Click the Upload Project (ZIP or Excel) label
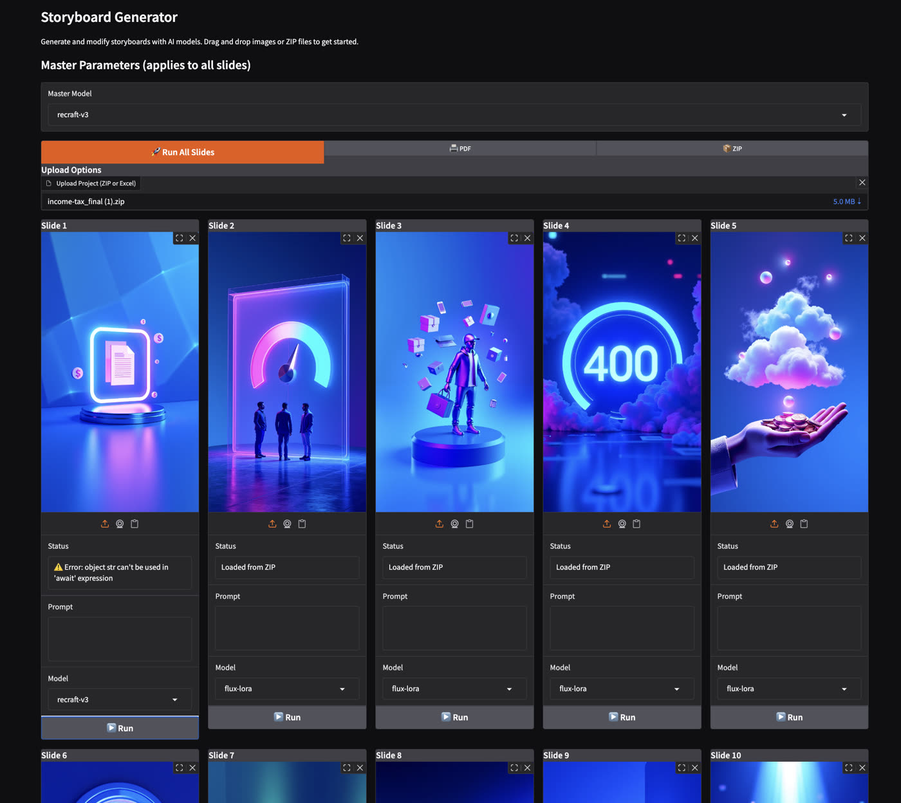 click(x=91, y=183)
